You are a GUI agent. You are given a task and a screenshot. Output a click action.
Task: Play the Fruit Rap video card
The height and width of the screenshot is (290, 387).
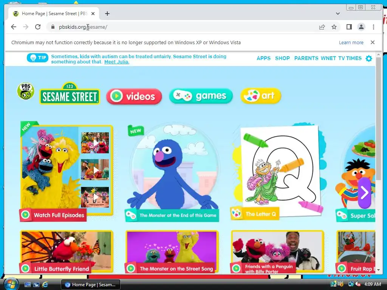[356, 252]
